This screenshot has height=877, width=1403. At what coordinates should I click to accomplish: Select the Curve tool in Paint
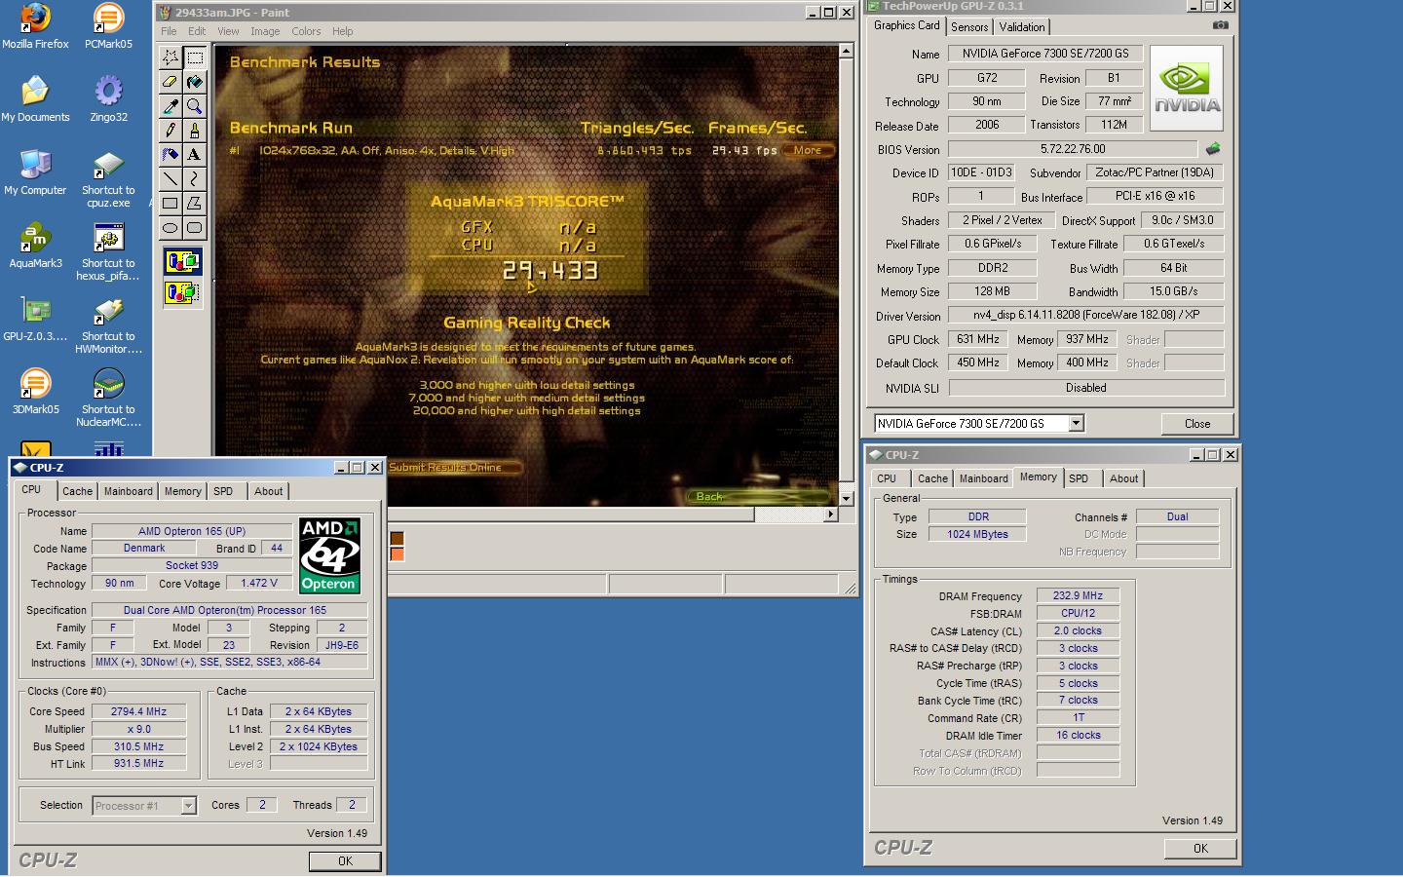pos(195,179)
